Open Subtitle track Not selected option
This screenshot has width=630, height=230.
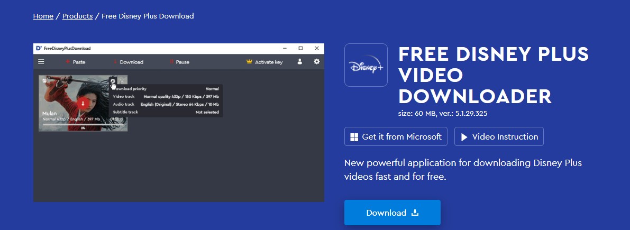(x=207, y=112)
